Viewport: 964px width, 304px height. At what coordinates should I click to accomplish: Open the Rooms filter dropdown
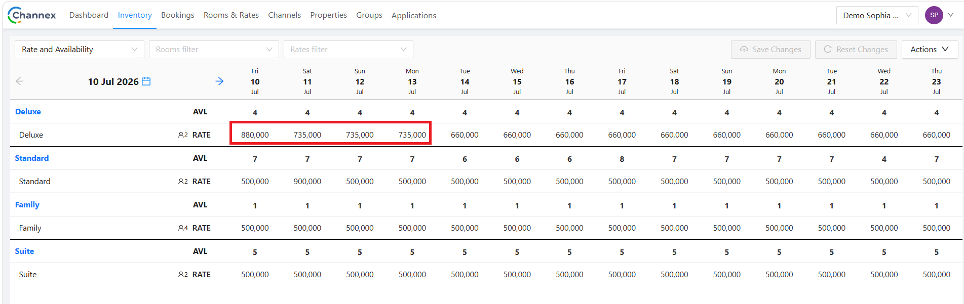click(x=214, y=50)
